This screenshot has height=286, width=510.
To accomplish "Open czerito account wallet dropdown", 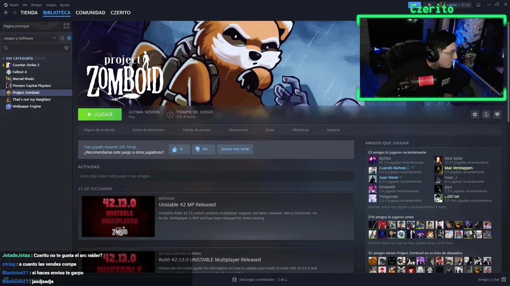I will pos(458,5).
